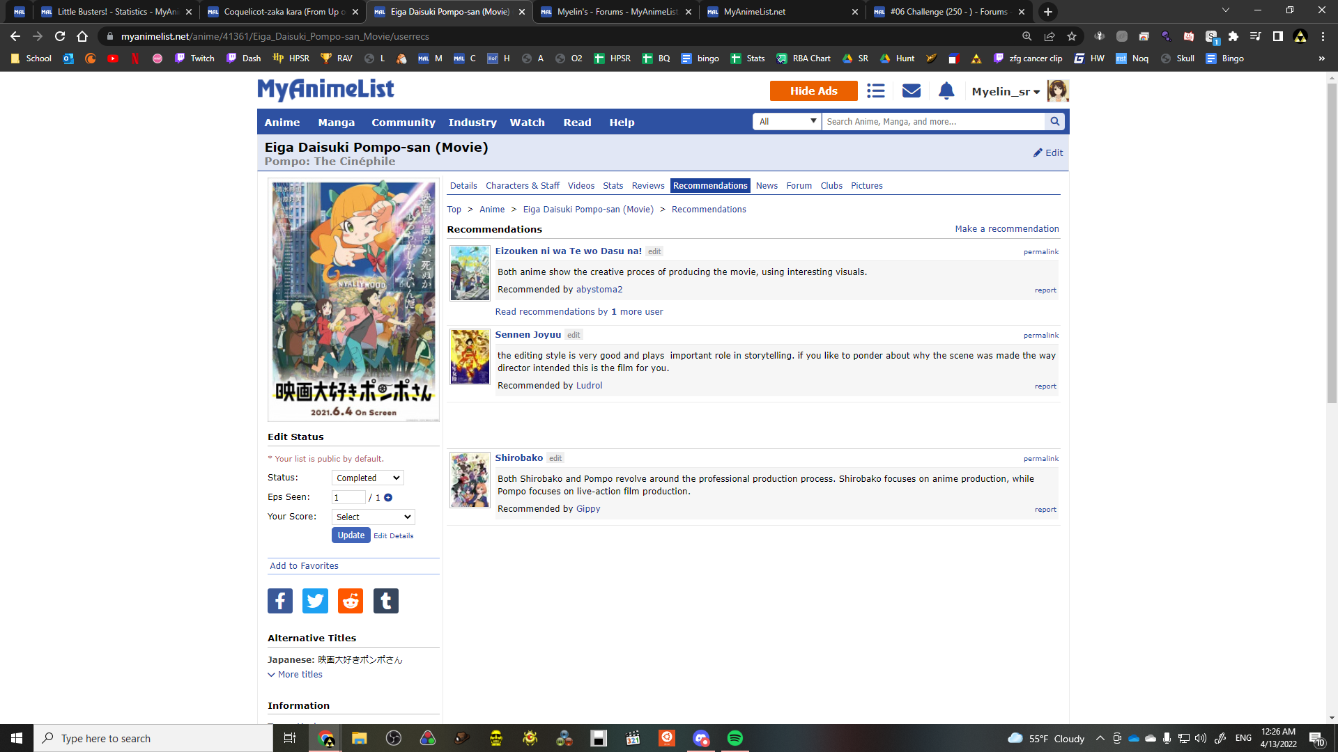Click the Shirobako recommendation thumbnail
The height and width of the screenshot is (752, 1338).
(x=470, y=480)
